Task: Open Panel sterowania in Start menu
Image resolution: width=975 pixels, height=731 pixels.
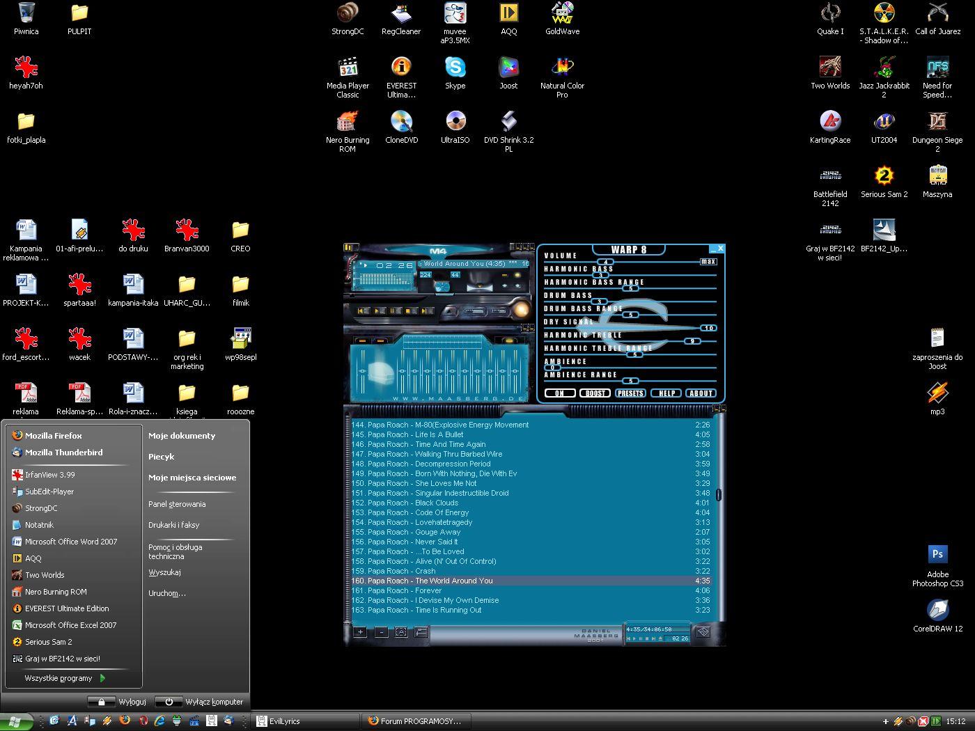Action: coord(177,504)
